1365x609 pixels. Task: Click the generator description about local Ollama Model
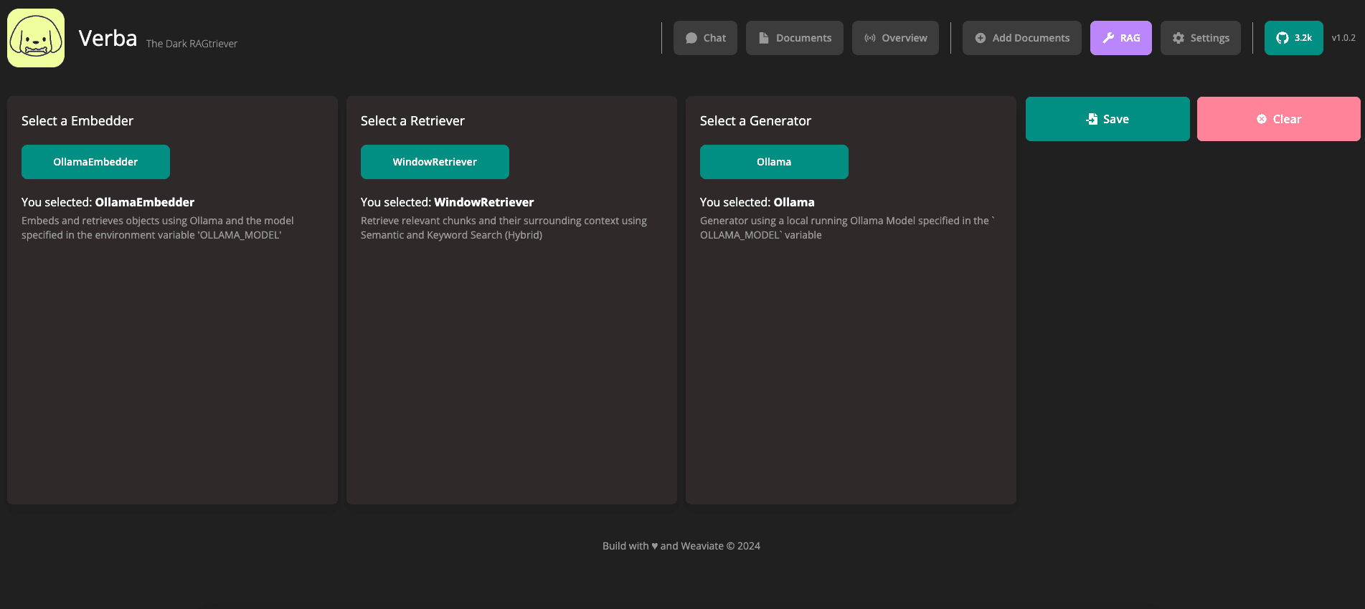click(x=847, y=228)
